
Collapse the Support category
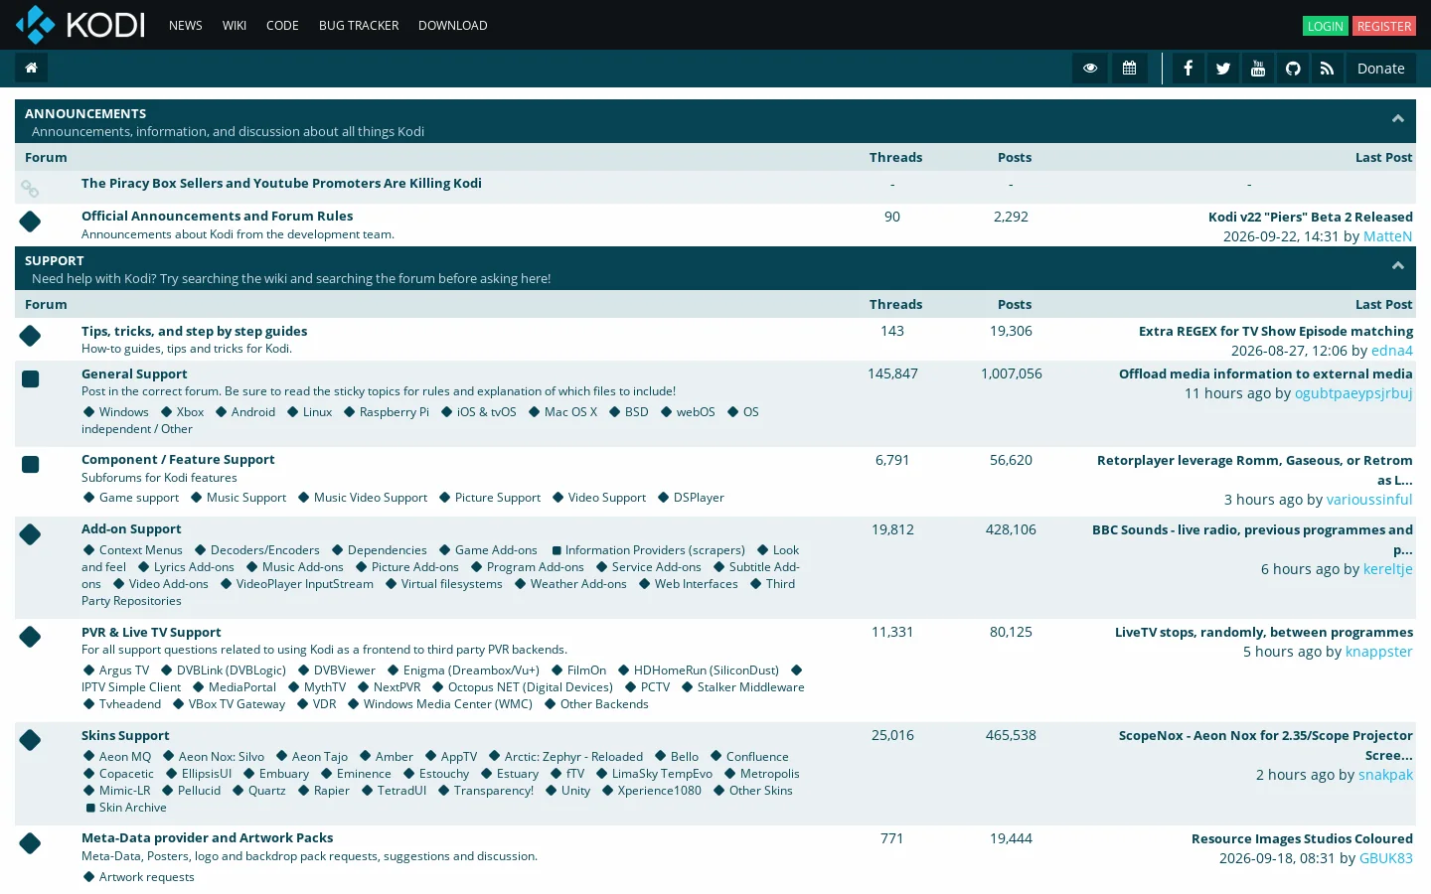(1398, 266)
